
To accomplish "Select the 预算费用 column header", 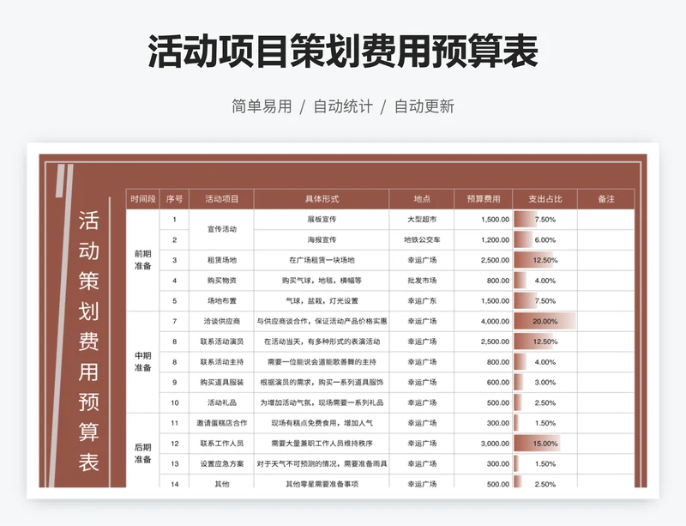I will coord(484,199).
